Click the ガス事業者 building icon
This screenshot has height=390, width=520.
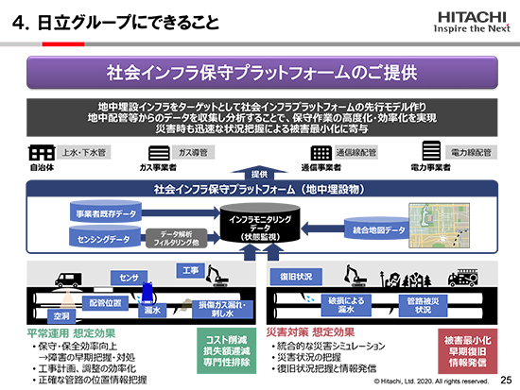(x=159, y=153)
